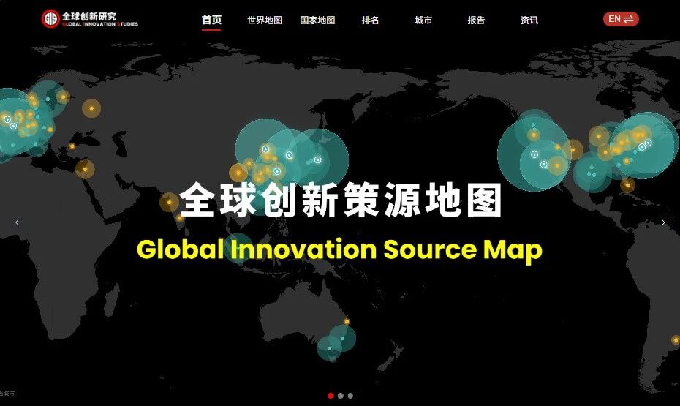Select the orange bubble in the Middle East
The width and height of the screenshot is (680, 406).
85,170
